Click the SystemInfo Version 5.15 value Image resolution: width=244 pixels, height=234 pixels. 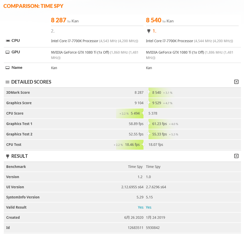coord(149,197)
